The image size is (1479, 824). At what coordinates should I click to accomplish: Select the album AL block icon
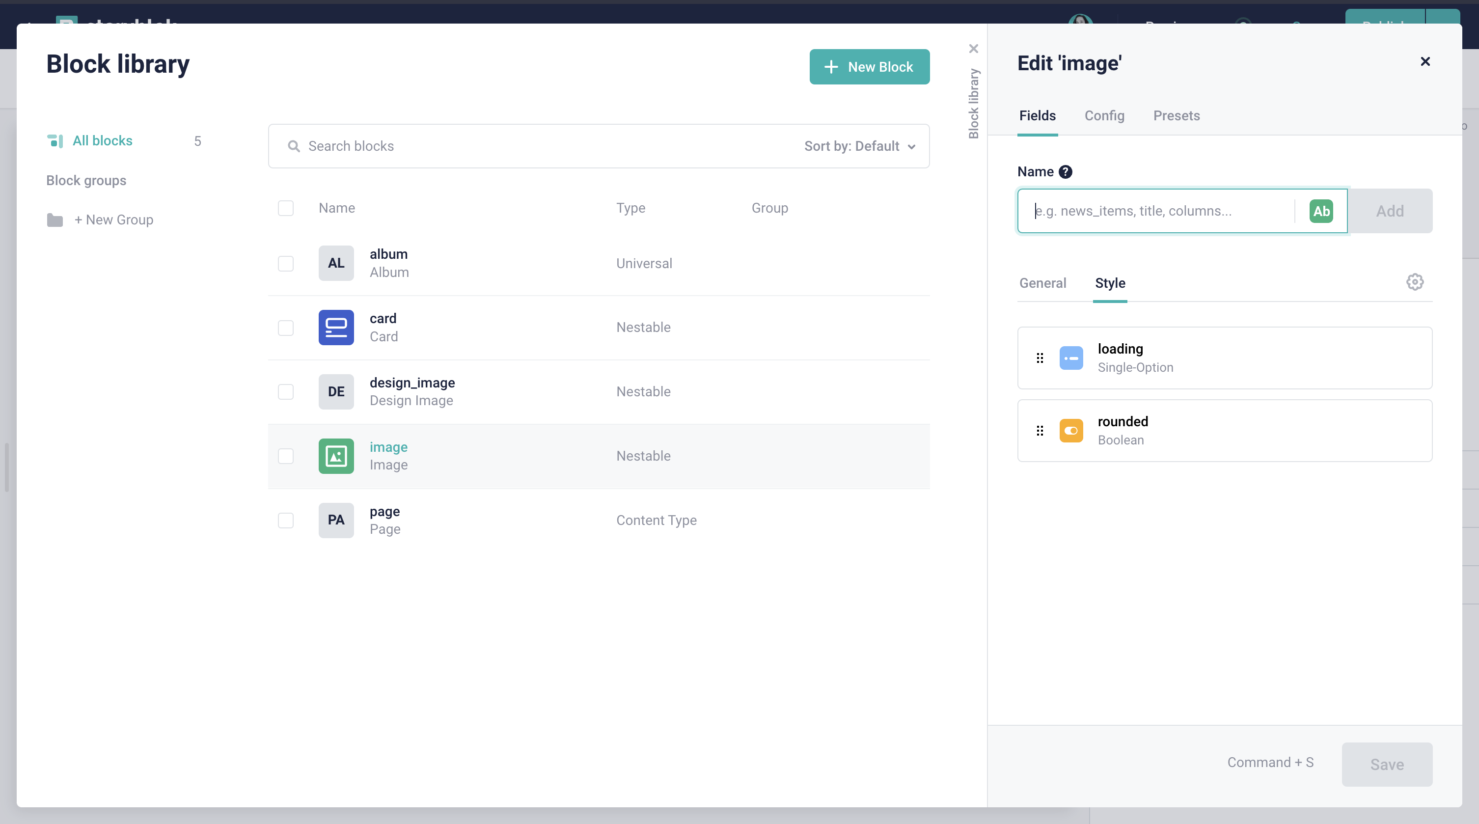(x=336, y=263)
